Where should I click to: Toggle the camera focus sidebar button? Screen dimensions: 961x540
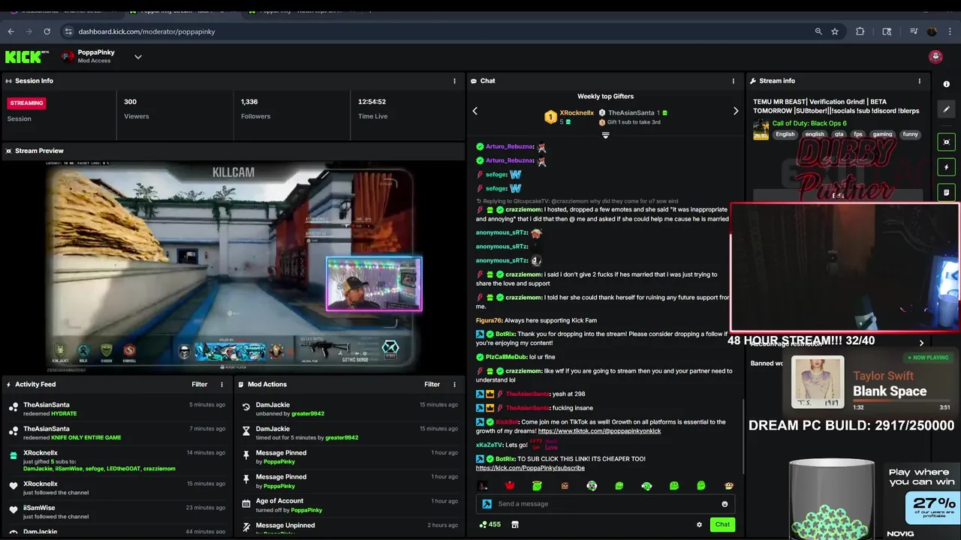[947, 142]
